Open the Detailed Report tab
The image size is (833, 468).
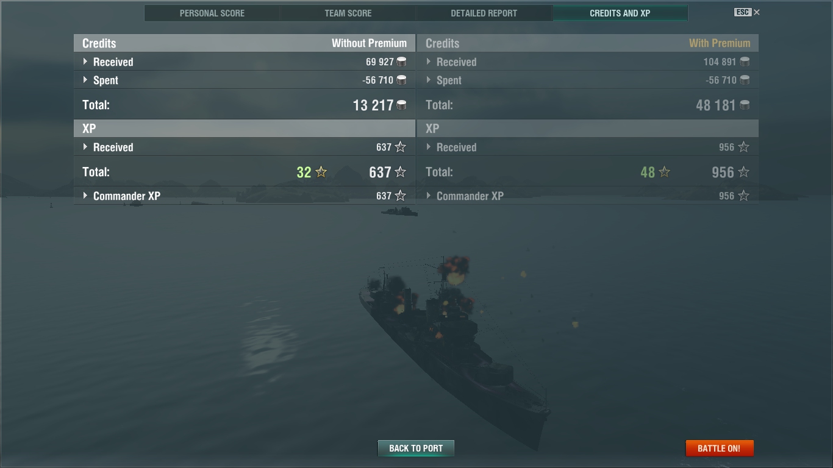click(x=484, y=13)
